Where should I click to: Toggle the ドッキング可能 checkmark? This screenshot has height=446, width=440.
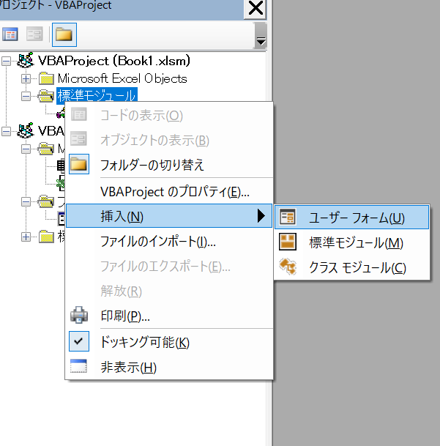78,342
